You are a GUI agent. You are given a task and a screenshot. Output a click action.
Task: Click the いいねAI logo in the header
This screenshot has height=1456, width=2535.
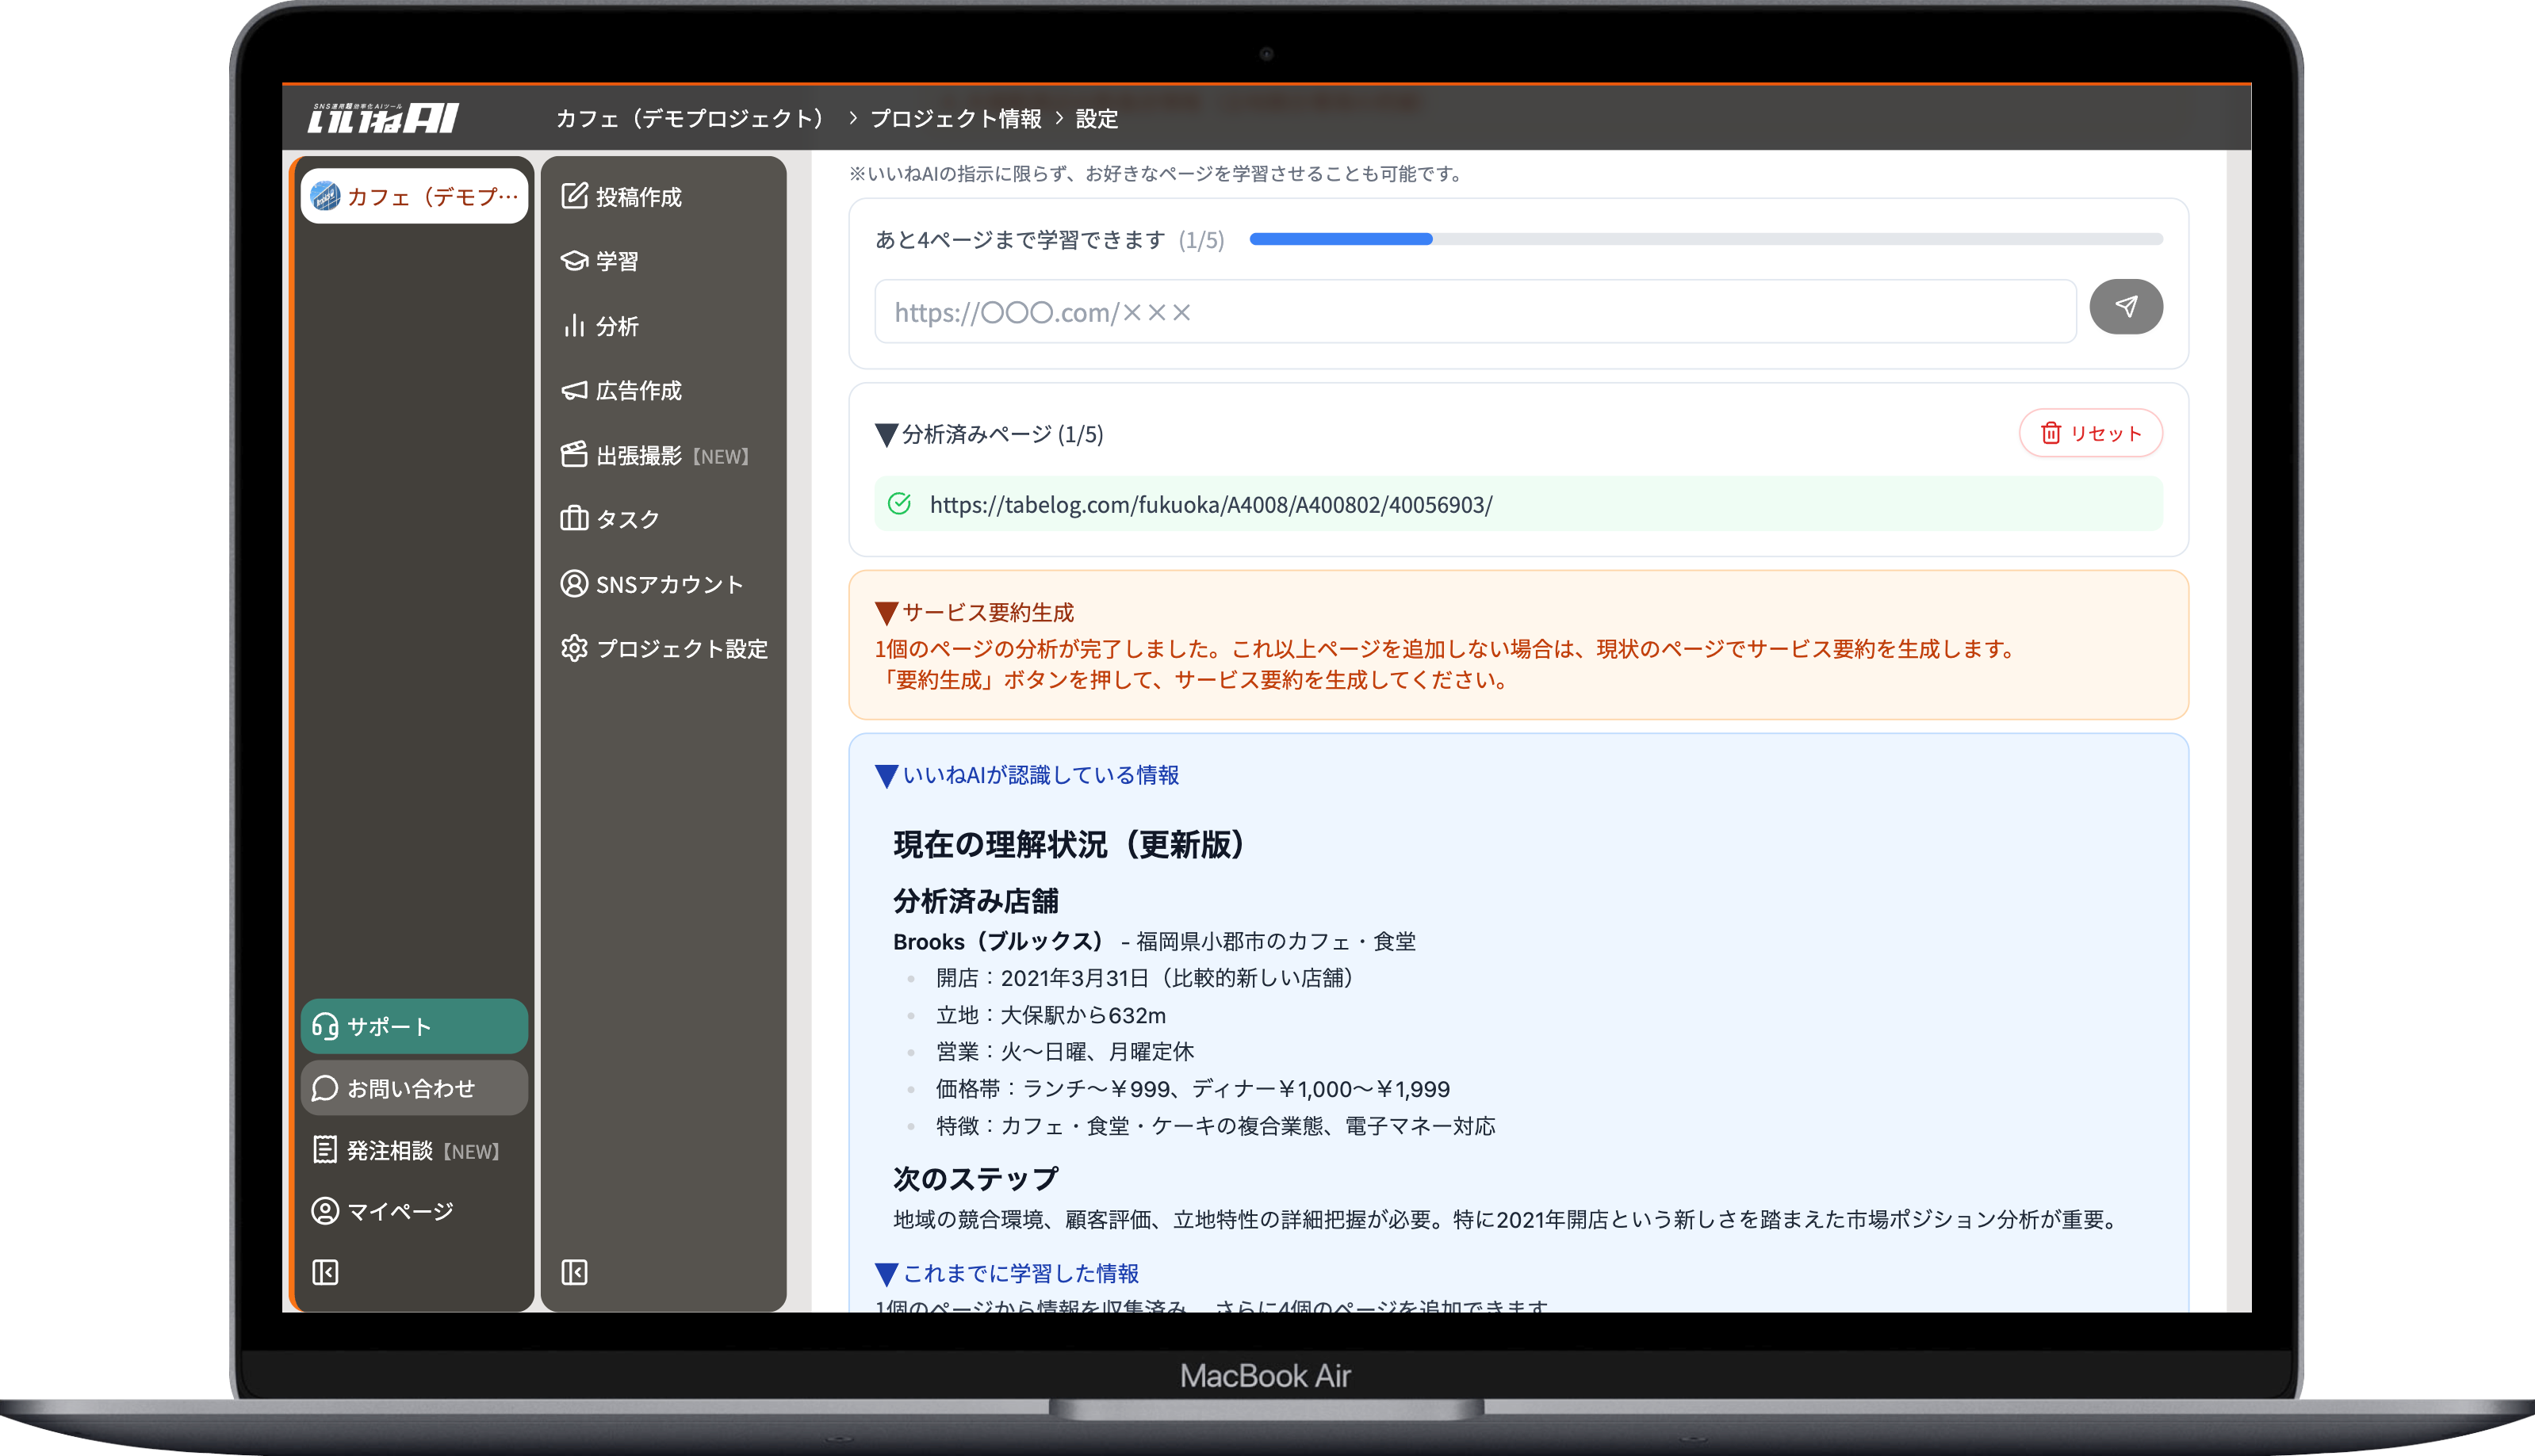tap(382, 118)
